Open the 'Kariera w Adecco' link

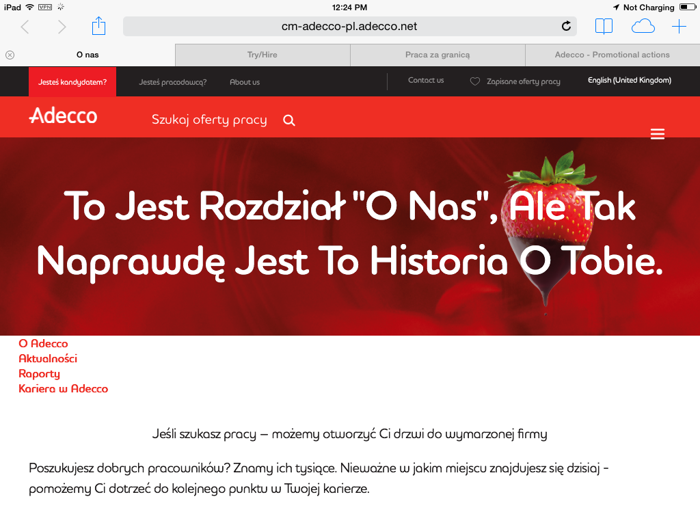[64, 389]
